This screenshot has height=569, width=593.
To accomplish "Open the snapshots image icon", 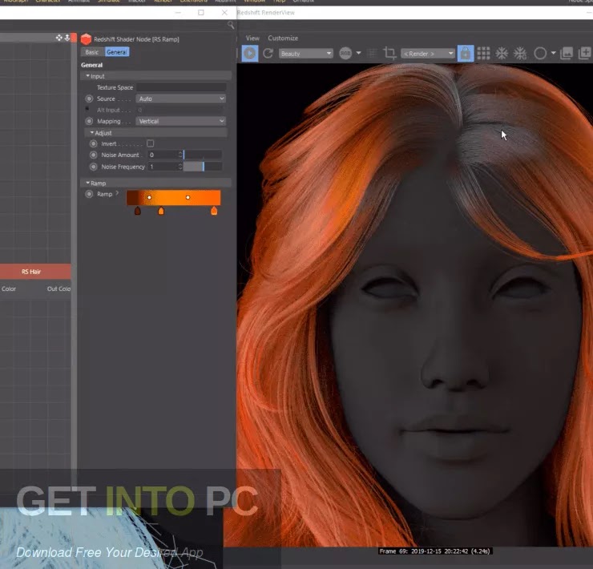I will click(x=566, y=54).
